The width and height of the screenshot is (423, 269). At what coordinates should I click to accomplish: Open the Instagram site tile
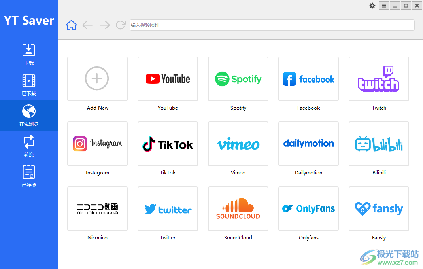[x=97, y=144]
